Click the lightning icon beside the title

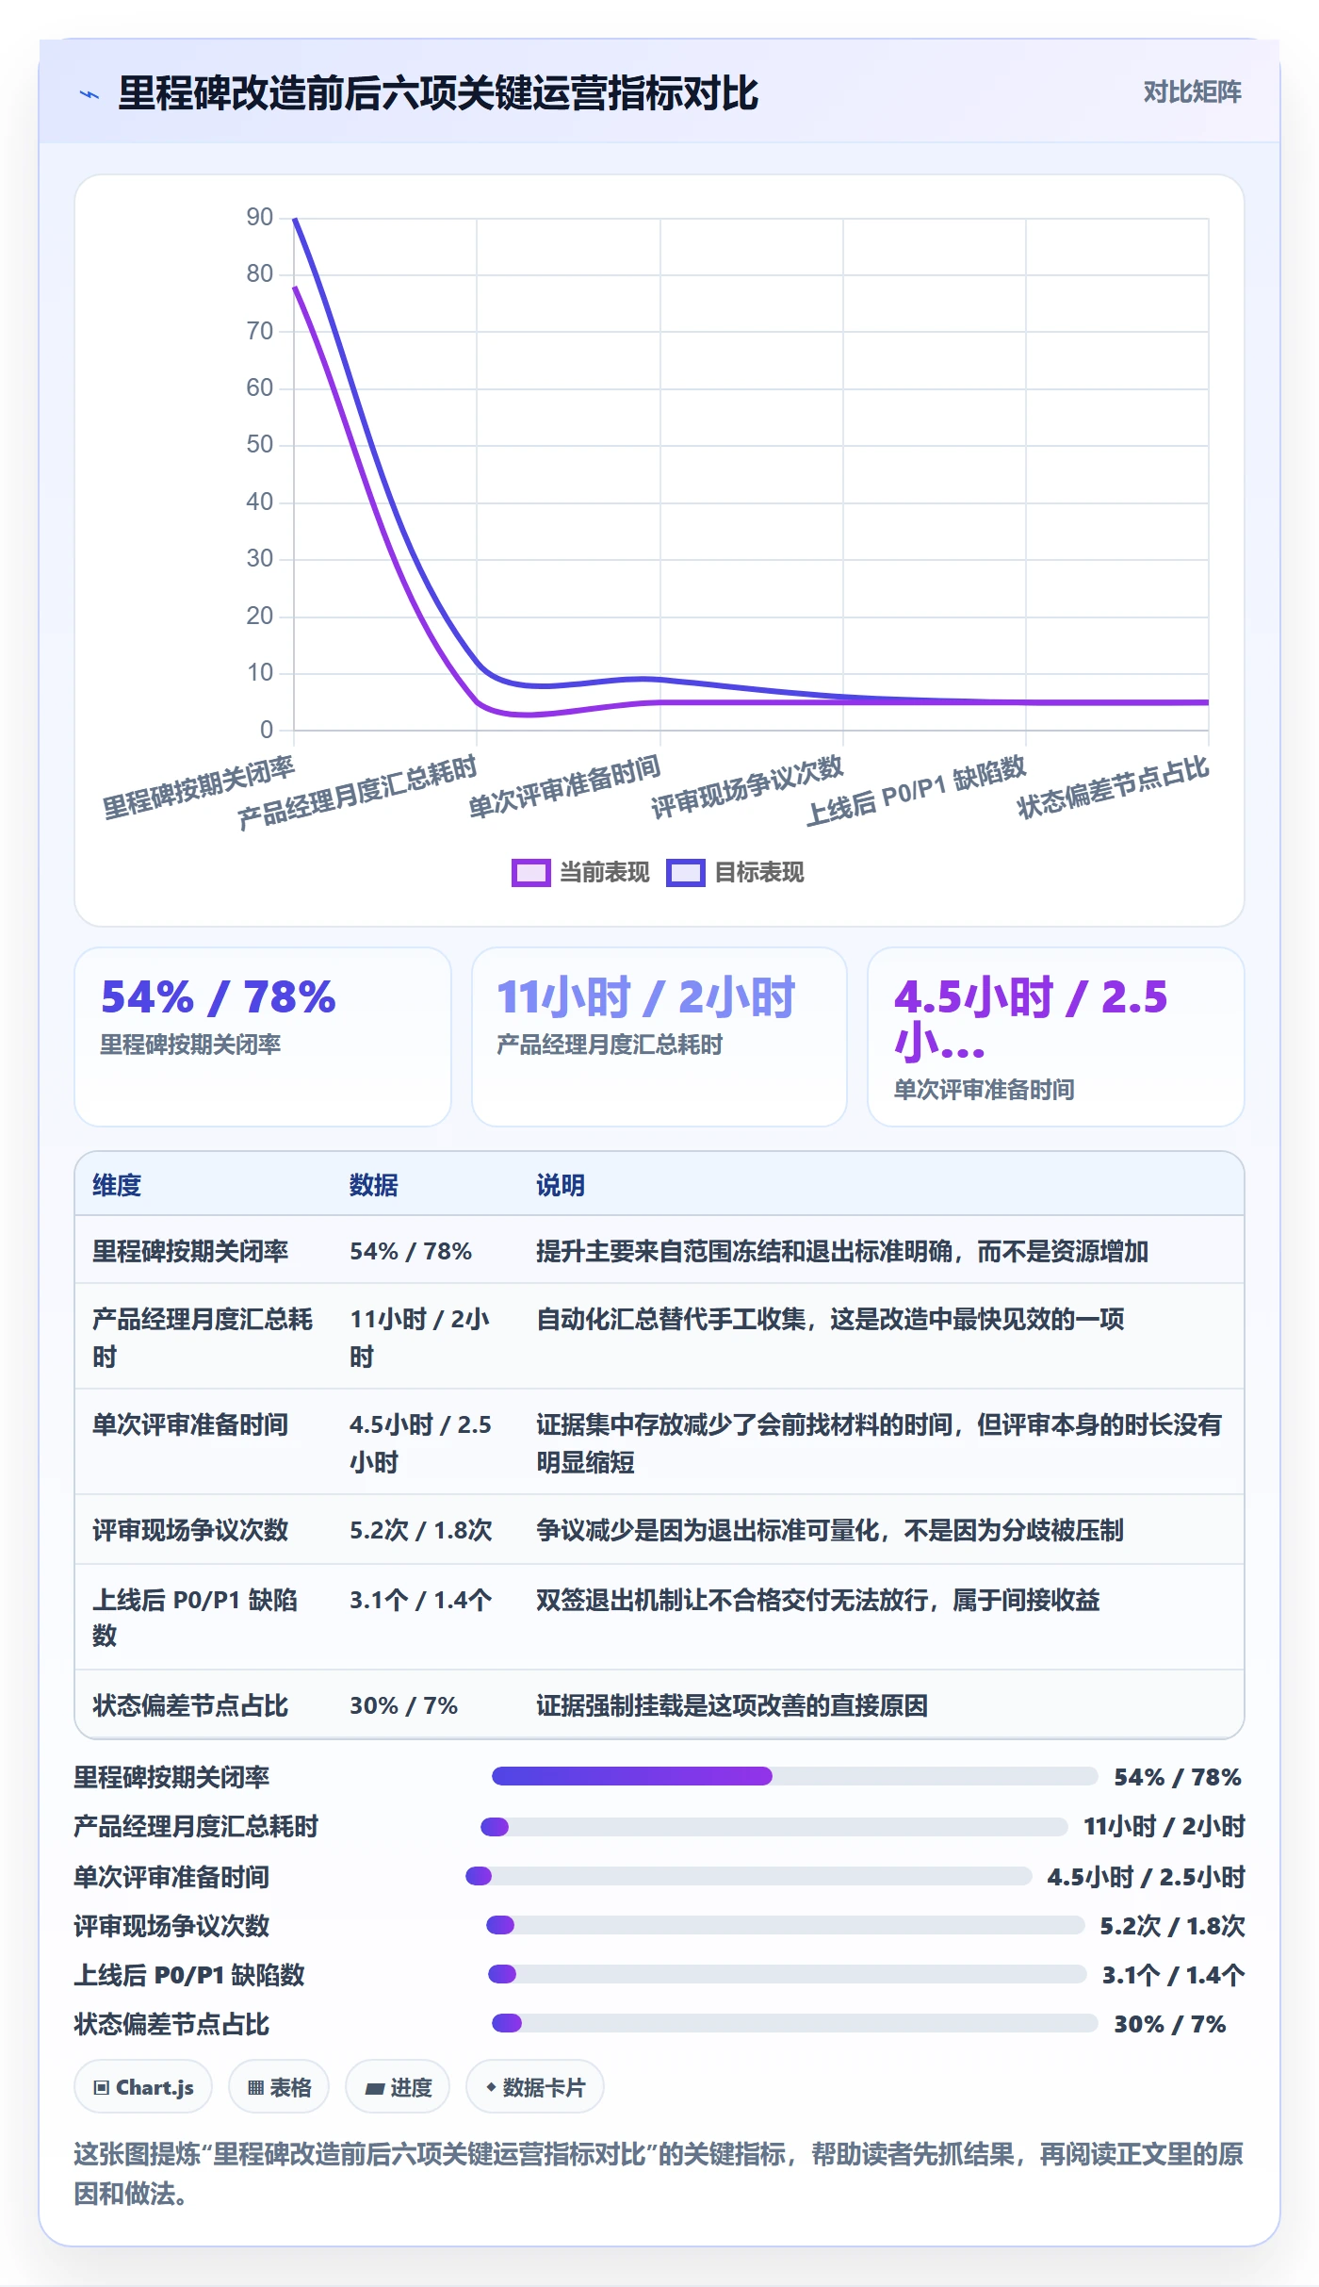[90, 94]
